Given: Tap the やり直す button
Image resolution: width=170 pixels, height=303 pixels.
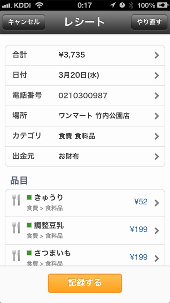Looking at the screenshot, I should pos(149,22).
